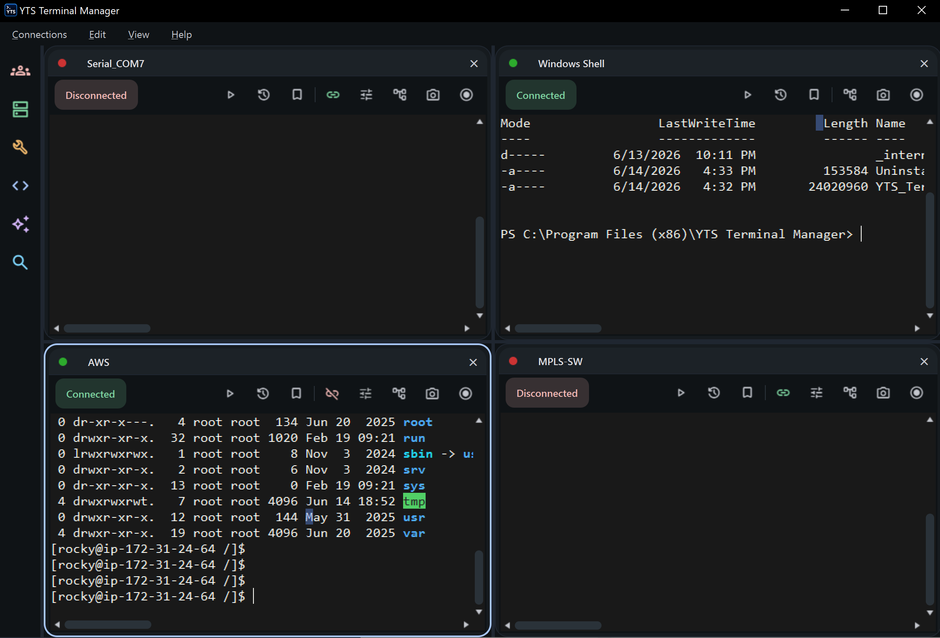
Task: Click Connected status button in AWS
Action: 90,394
